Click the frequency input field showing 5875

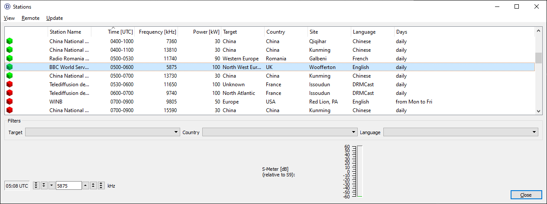tap(68, 185)
